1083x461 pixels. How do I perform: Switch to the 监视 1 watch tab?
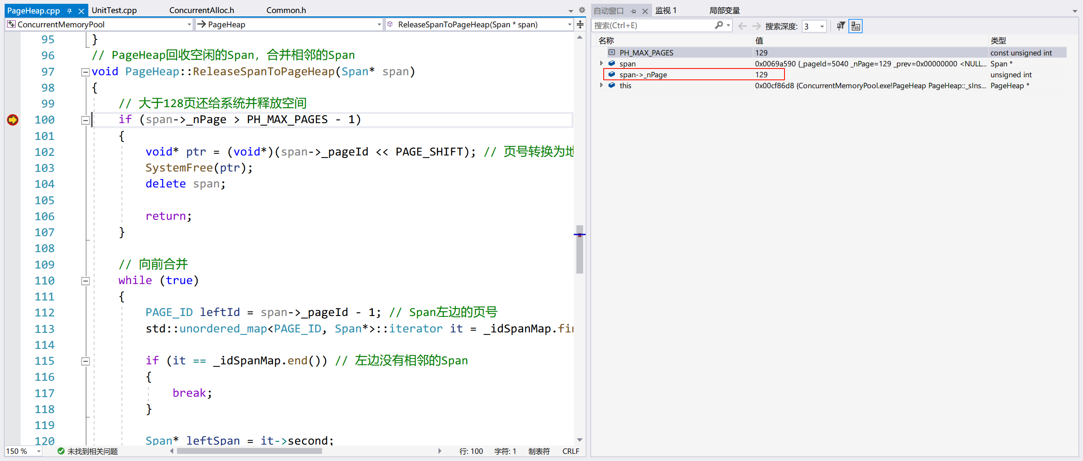pyautogui.click(x=666, y=10)
